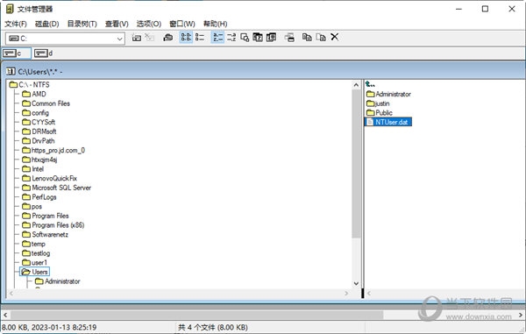Click the move files toolbar icon

click(x=321, y=37)
